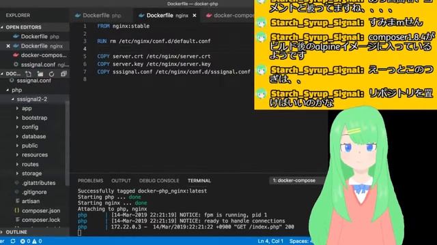Place cursor on line 1 FROM nginx:stable
The height and width of the screenshot is (245, 437).
click(124, 26)
